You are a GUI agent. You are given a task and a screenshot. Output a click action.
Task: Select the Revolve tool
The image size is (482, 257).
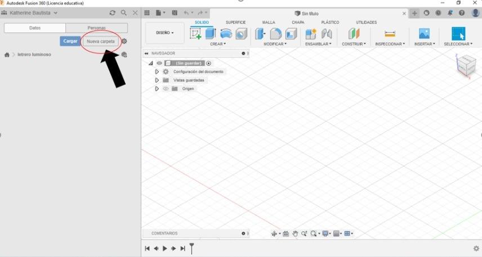(x=226, y=34)
